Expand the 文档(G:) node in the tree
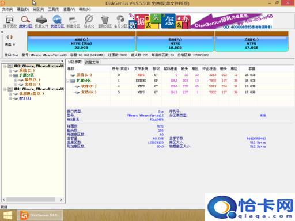Image resolution: width=295 pixels, height=221 pixels. [x=16, y=85]
